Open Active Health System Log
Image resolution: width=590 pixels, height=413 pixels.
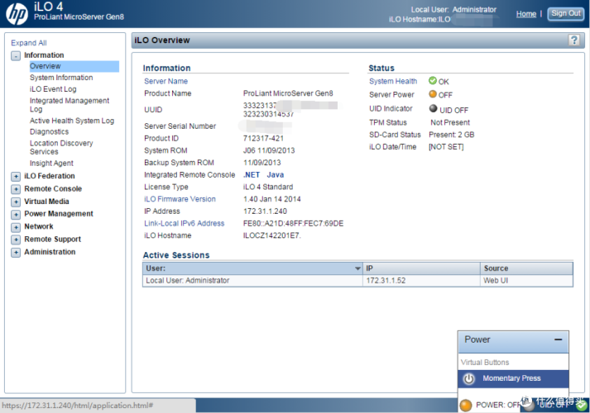(x=72, y=121)
